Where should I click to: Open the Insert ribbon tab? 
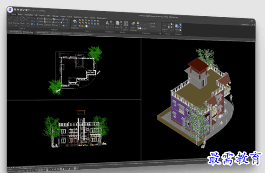coord(20,14)
